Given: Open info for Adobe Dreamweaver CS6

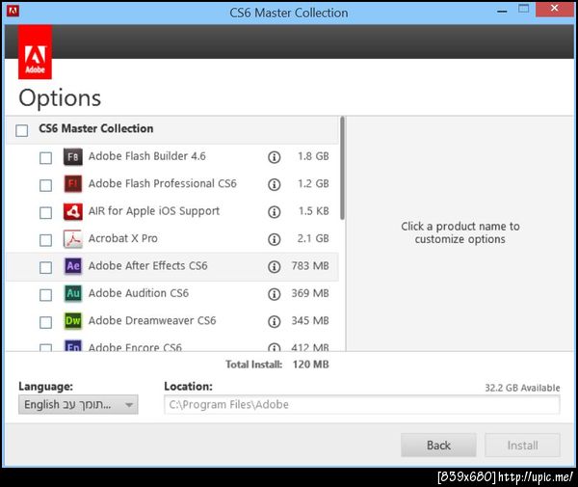Looking at the screenshot, I should pos(274,321).
